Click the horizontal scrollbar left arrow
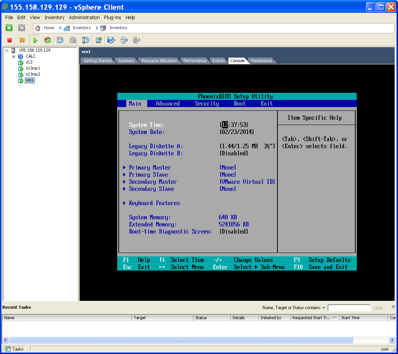The height and width of the screenshot is (354, 398). coord(6,340)
